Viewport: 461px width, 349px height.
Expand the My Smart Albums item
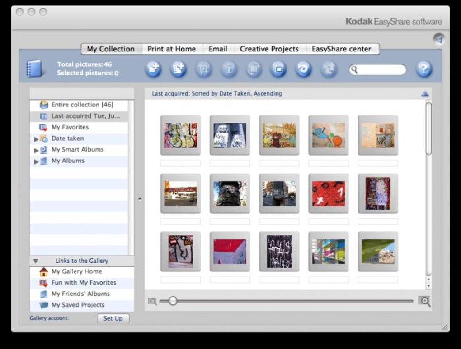pyautogui.click(x=36, y=150)
